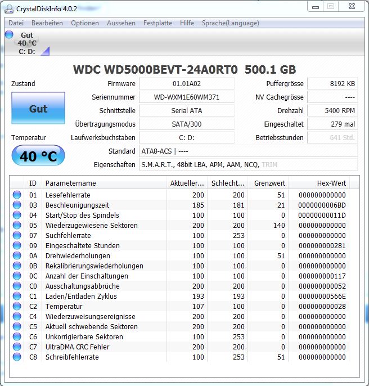
Task: Open the Optionen menu
Action: click(x=85, y=23)
